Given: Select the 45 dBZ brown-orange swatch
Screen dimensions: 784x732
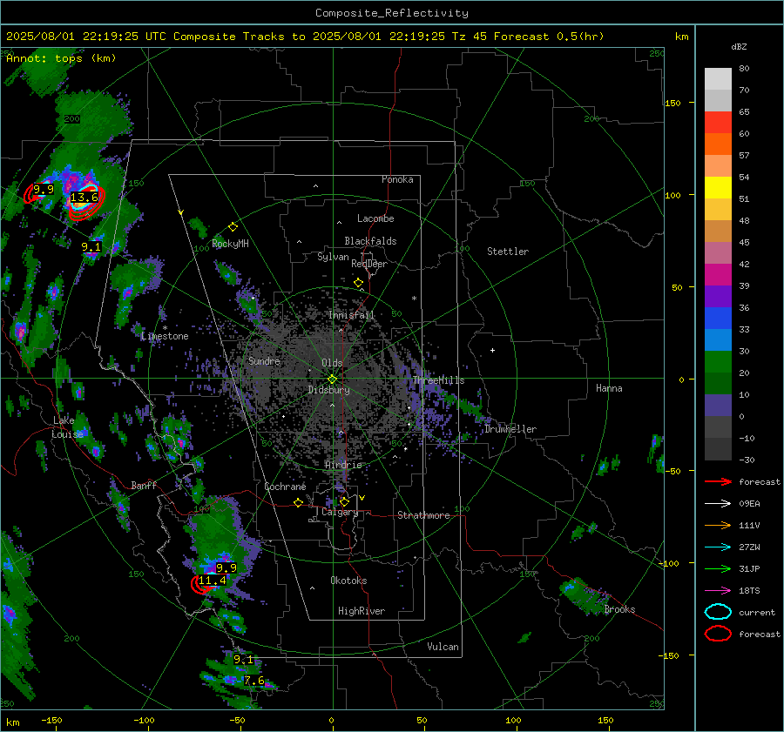Looking at the screenshot, I should (718, 232).
